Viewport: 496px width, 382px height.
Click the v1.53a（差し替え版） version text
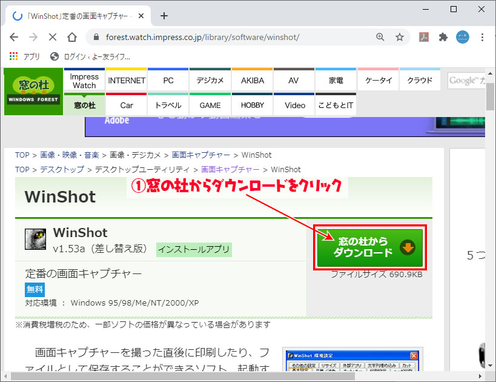[101, 249]
